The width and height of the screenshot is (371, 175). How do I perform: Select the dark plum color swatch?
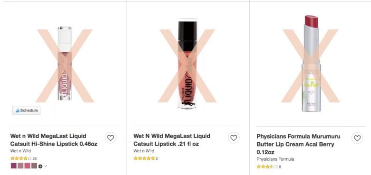click(x=13, y=166)
